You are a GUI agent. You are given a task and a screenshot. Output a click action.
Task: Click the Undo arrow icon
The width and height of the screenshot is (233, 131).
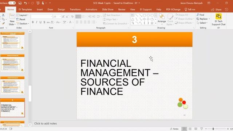[x=25, y=3]
